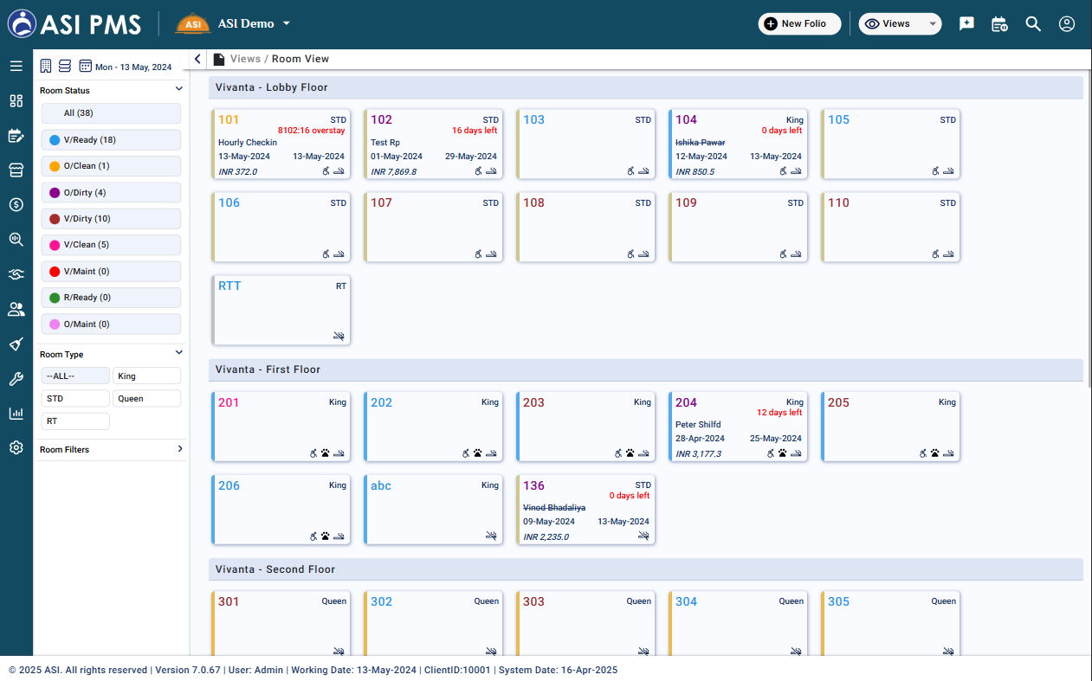This screenshot has width=1092, height=681.
Task: Select the V/Dirty brown color status dot
Action: click(x=55, y=219)
